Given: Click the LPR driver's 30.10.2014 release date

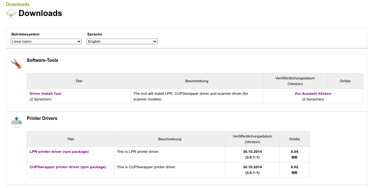Looking at the screenshot, I should point(252,152).
